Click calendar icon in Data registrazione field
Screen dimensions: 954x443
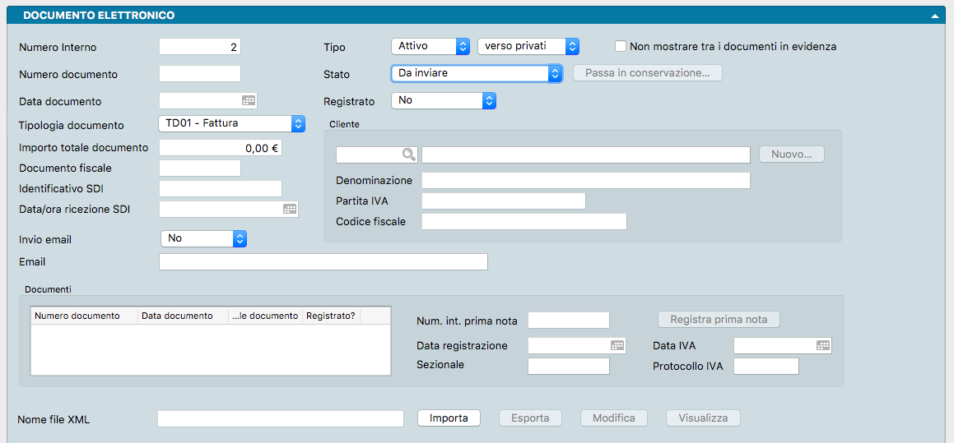pyautogui.click(x=617, y=346)
